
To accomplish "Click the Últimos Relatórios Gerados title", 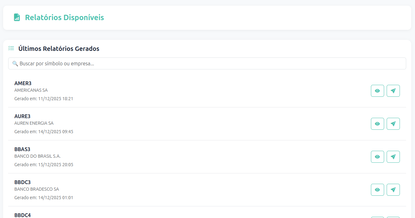I will point(59,49).
